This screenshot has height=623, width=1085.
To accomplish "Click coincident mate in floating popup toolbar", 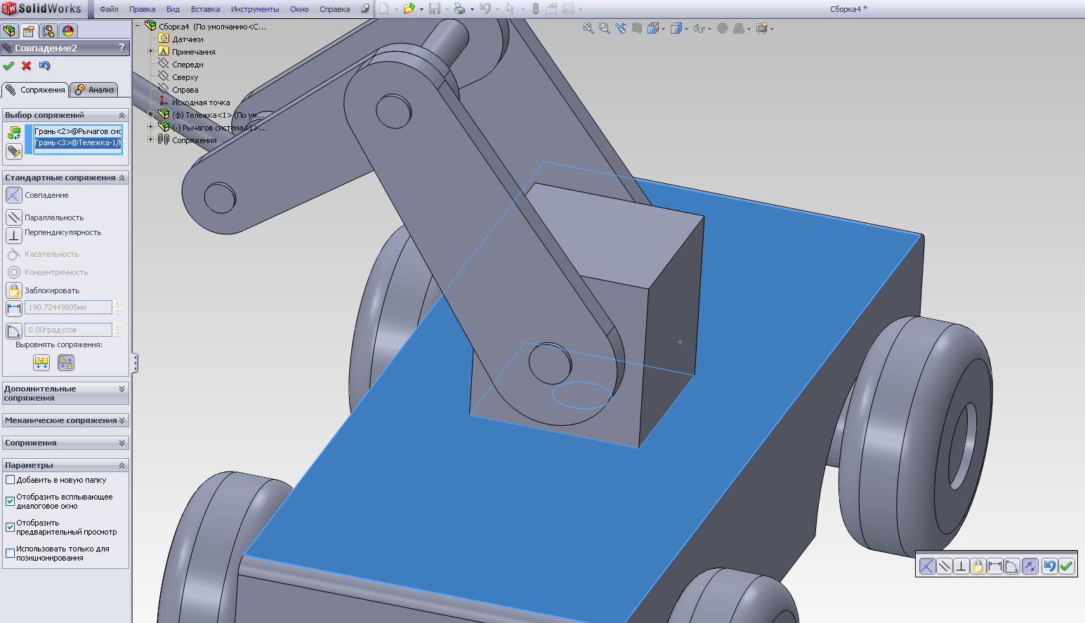I will [927, 566].
